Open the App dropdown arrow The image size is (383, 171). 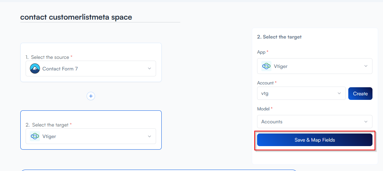point(366,66)
